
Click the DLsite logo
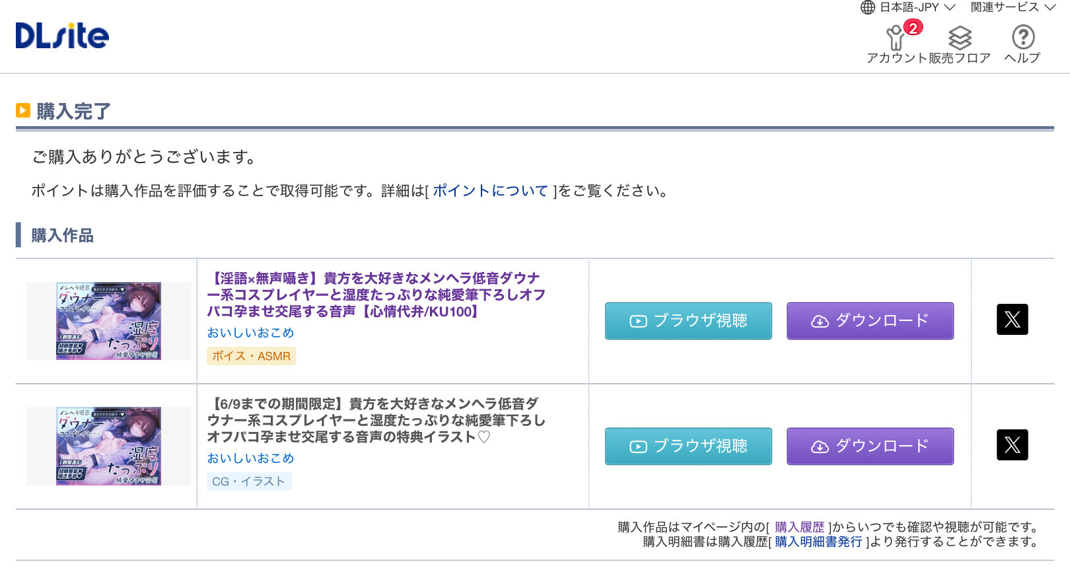coord(62,36)
